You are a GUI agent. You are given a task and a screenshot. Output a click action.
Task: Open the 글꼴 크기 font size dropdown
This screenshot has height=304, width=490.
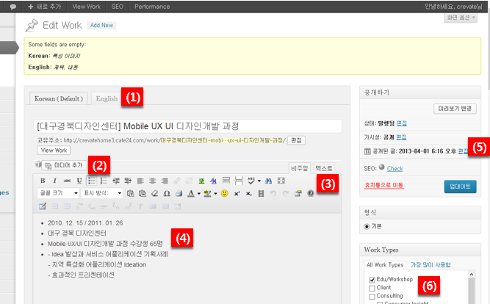(58, 193)
